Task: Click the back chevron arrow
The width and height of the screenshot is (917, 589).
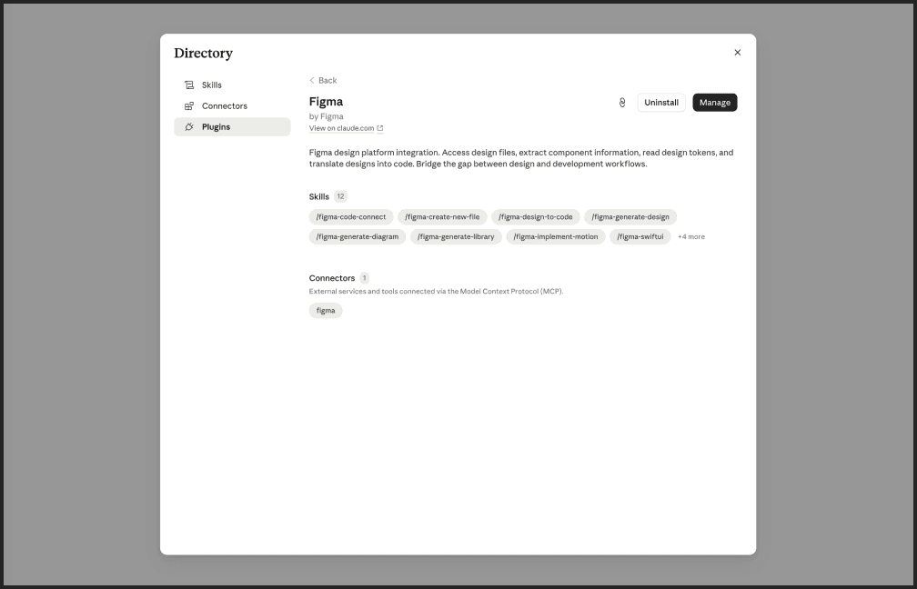Action: 312,81
